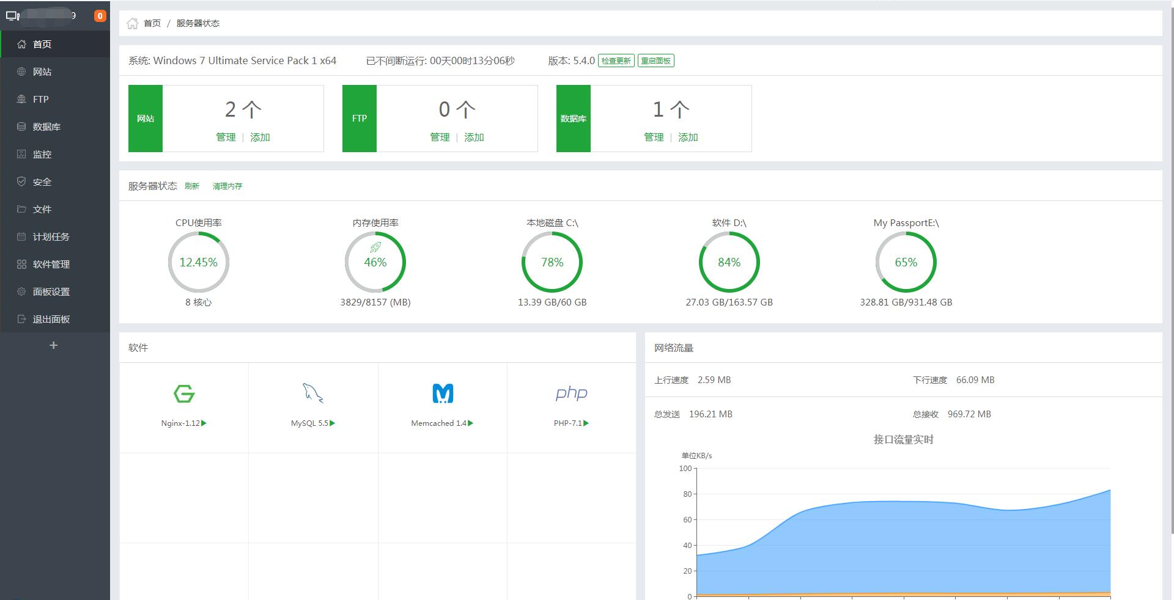Viewport: 1174px width, 600px height.
Task: Click the 接口流量实时 chart area
Action: pyautogui.click(x=903, y=532)
